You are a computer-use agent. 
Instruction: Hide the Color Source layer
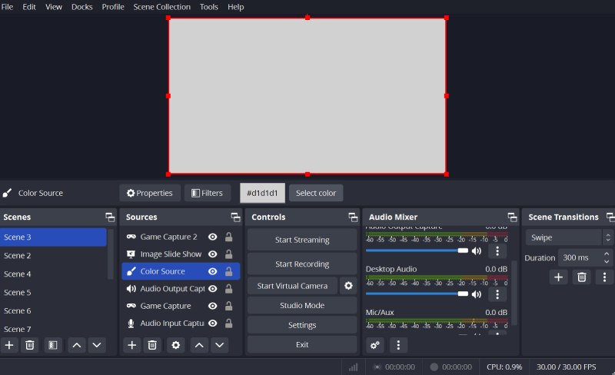[x=212, y=271]
